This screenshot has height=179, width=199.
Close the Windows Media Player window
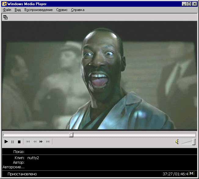(x=194, y=4)
